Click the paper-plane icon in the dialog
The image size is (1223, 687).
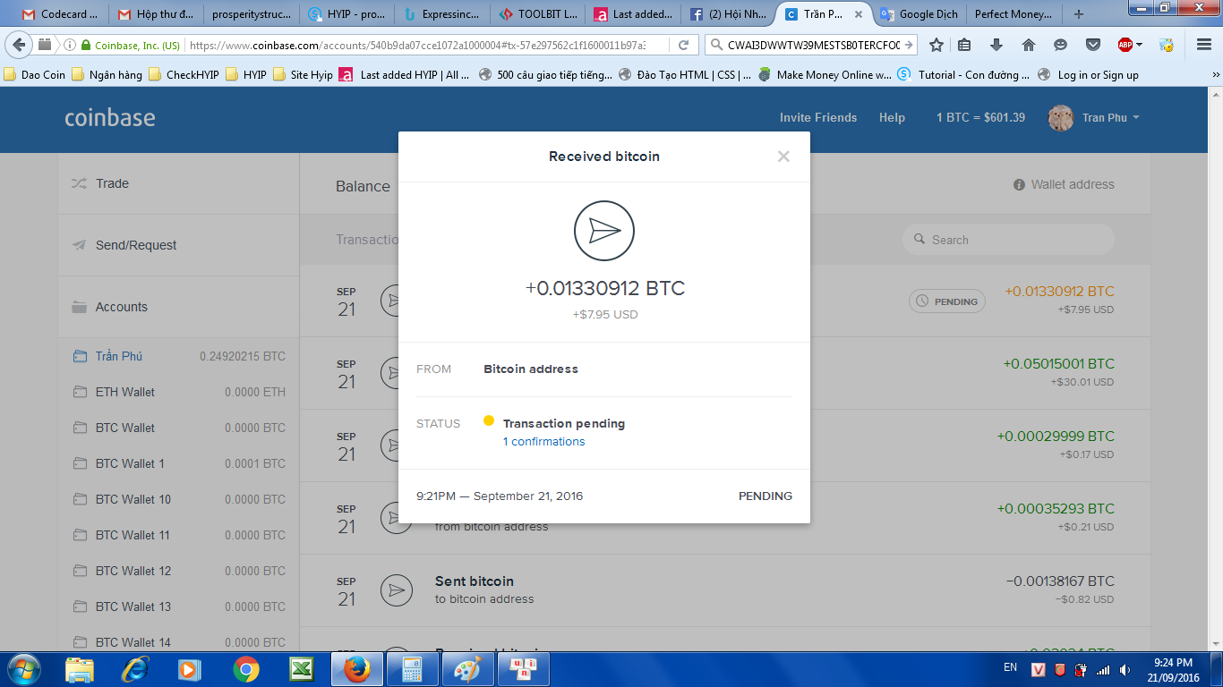coord(604,231)
